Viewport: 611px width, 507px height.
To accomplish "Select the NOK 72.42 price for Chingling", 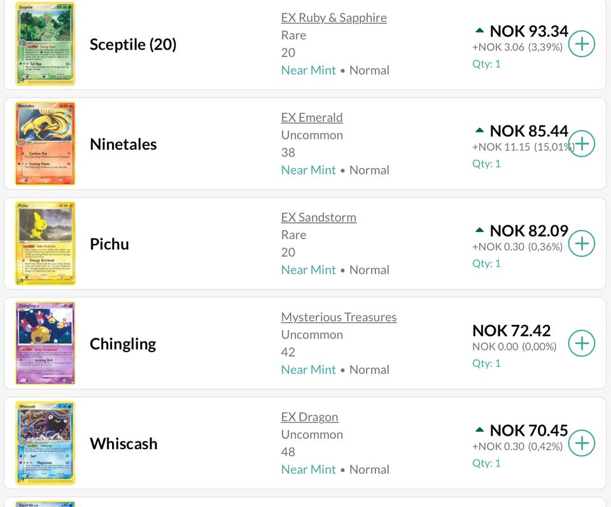I will click(x=511, y=331).
